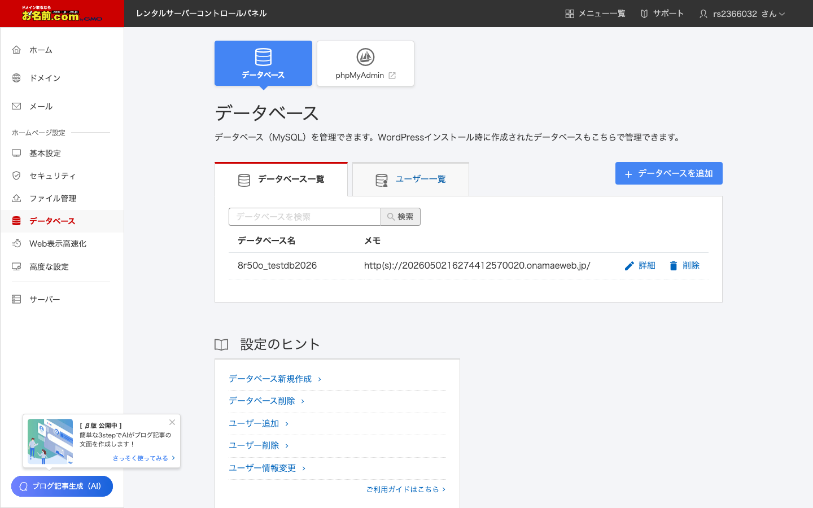
Task: Click the red データベース sidebar icon
Action: (x=16, y=221)
